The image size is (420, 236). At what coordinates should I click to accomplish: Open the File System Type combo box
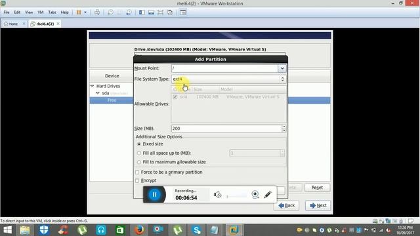coord(228,79)
